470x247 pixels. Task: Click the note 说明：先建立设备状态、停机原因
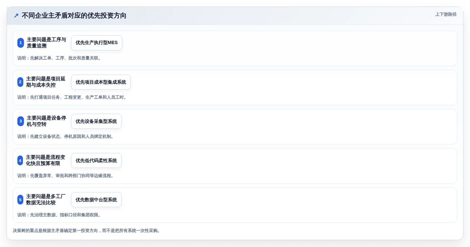coord(66,137)
